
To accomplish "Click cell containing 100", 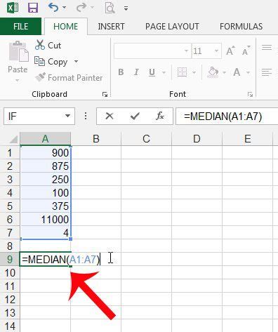I will 45,193.
